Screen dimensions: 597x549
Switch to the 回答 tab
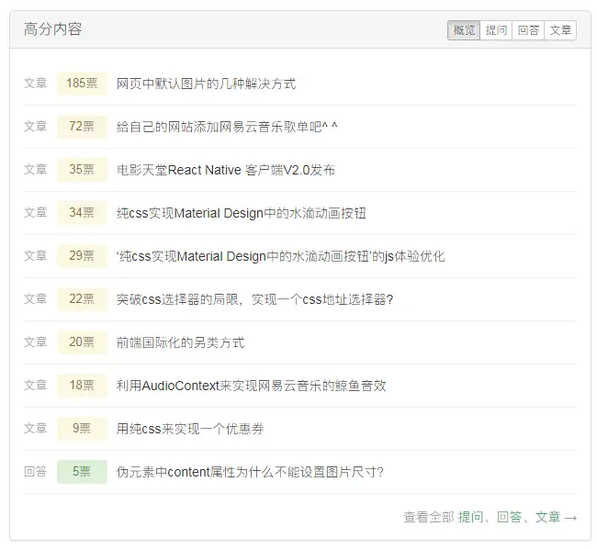click(x=528, y=30)
